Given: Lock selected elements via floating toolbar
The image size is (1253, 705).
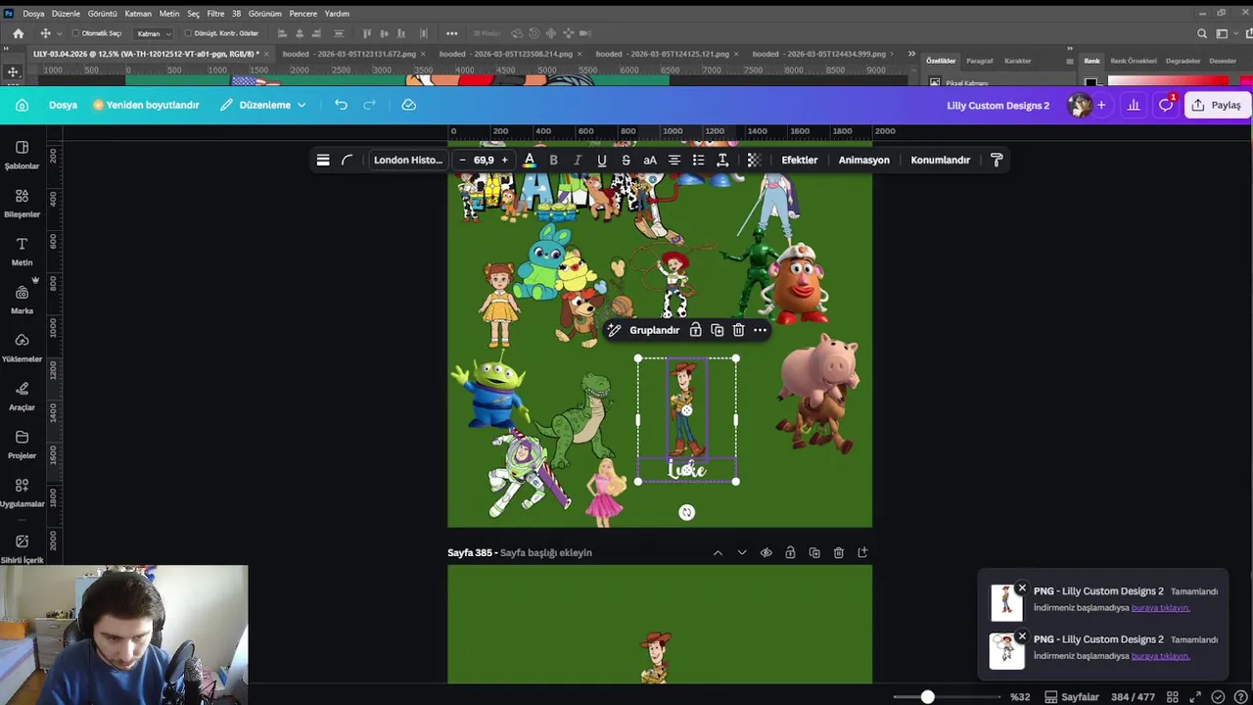Looking at the screenshot, I should point(695,330).
